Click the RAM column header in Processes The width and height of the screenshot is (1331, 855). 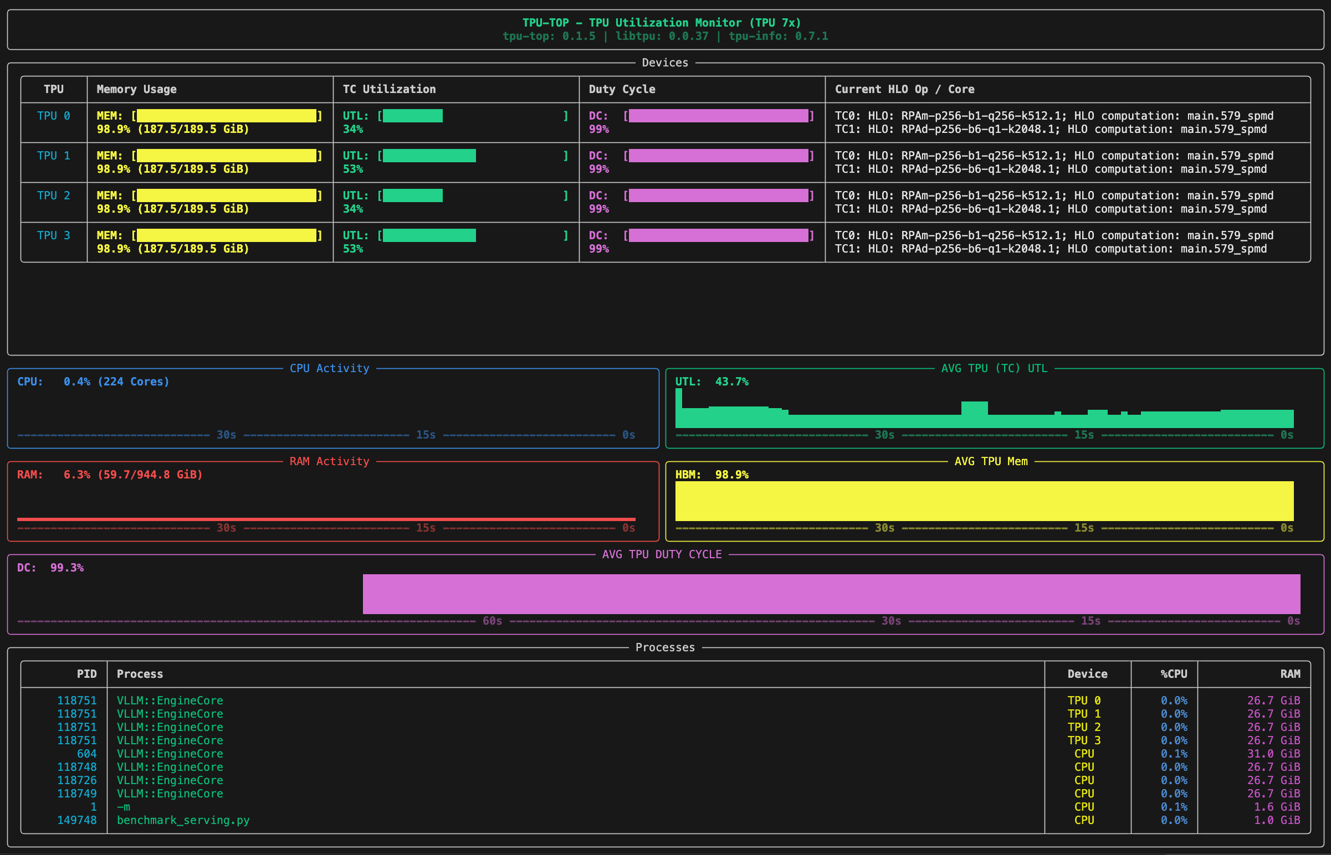click(1291, 674)
